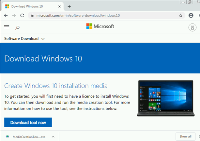The width and height of the screenshot is (200, 141).
Task: Open the MediaCreationTool exe download
Action: [x=29, y=137]
